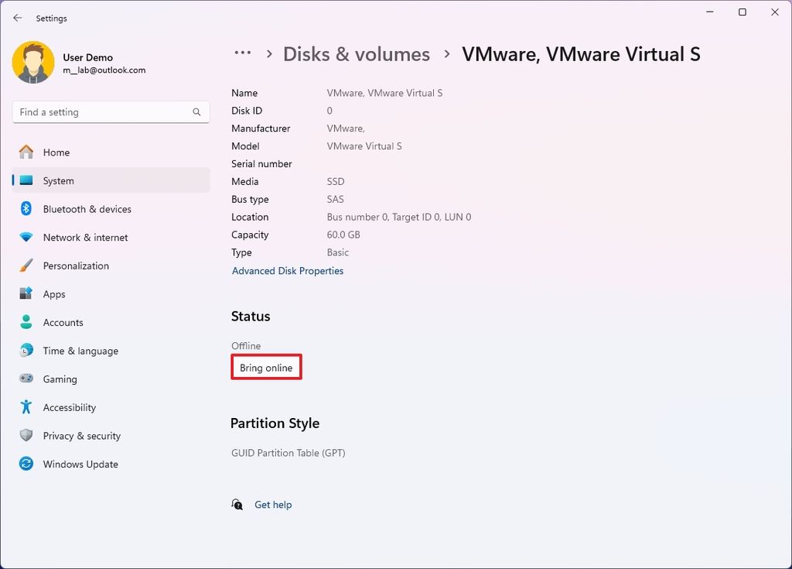Open Gaming using the Xbox controller icon
This screenshot has width=792, height=569.
(26, 379)
